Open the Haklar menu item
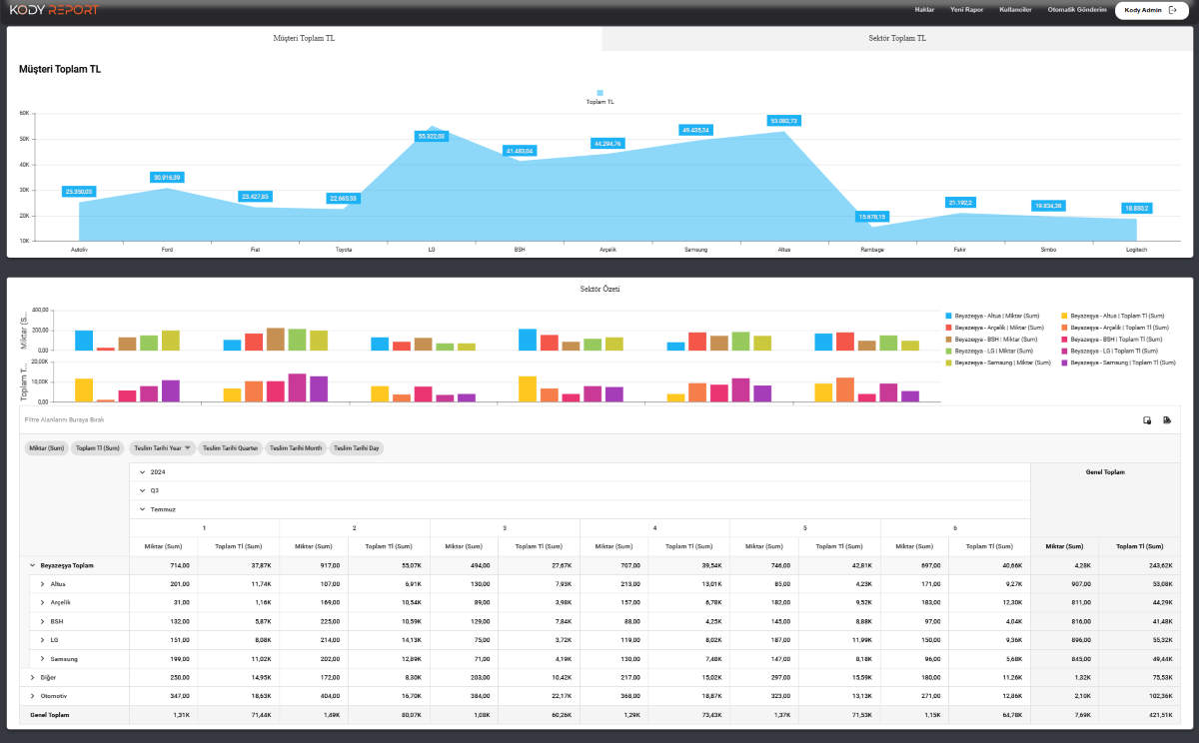 (924, 10)
